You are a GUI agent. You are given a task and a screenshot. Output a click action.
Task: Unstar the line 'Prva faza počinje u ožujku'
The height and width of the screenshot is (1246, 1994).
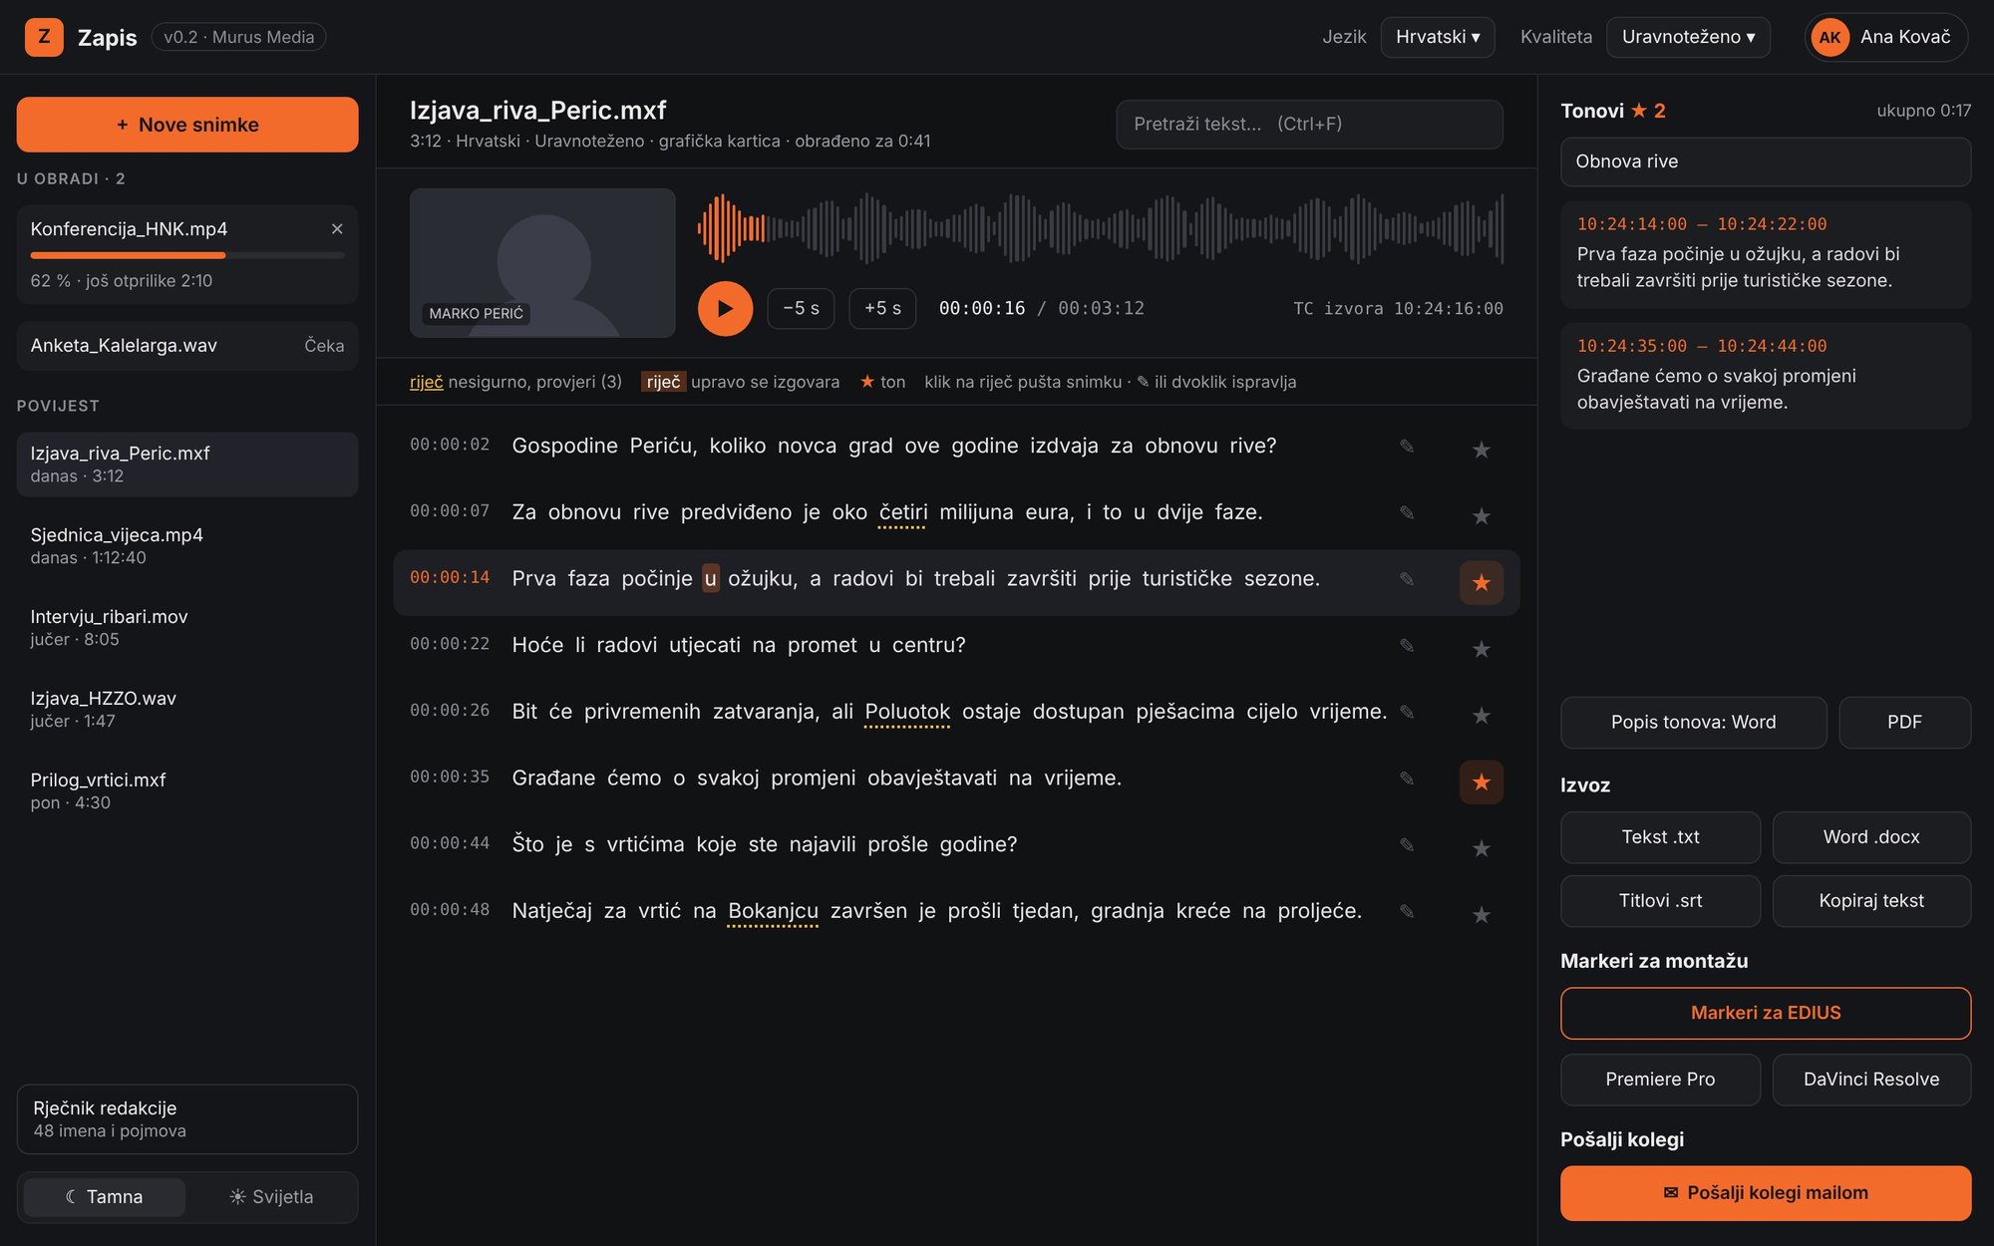[1482, 583]
